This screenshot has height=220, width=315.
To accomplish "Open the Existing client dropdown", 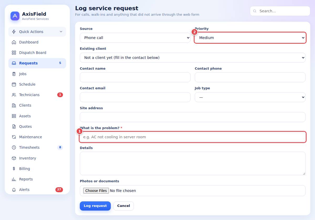I will click(x=193, y=58).
